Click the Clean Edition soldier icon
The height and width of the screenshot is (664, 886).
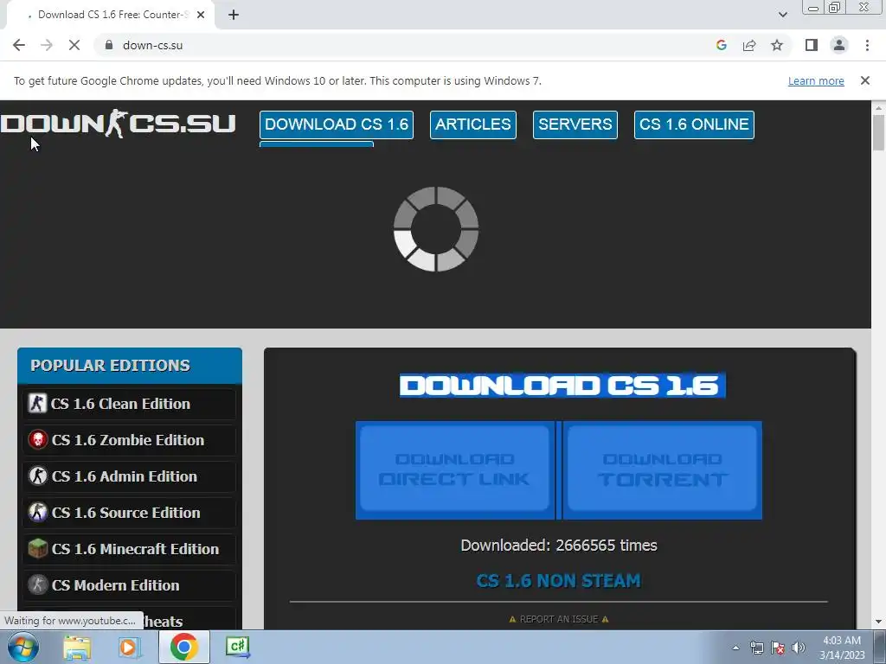coord(38,403)
